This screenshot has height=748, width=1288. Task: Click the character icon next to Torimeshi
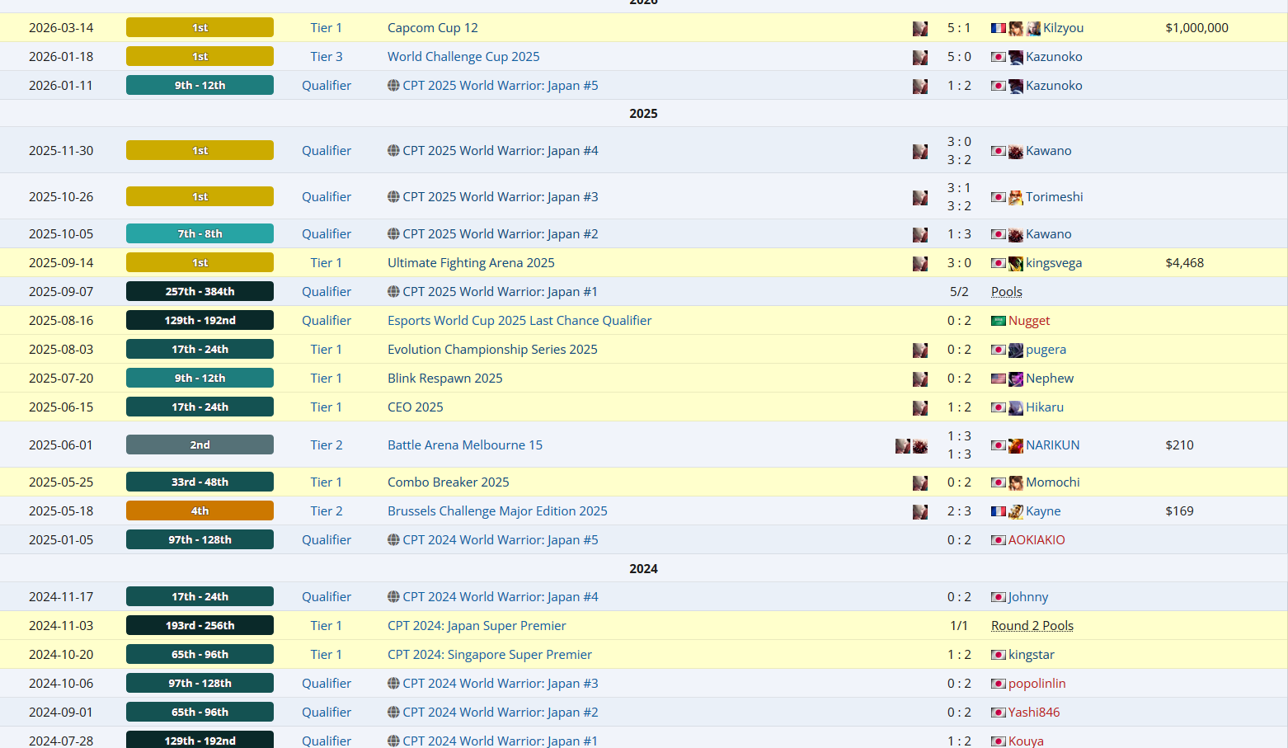[1016, 198]
